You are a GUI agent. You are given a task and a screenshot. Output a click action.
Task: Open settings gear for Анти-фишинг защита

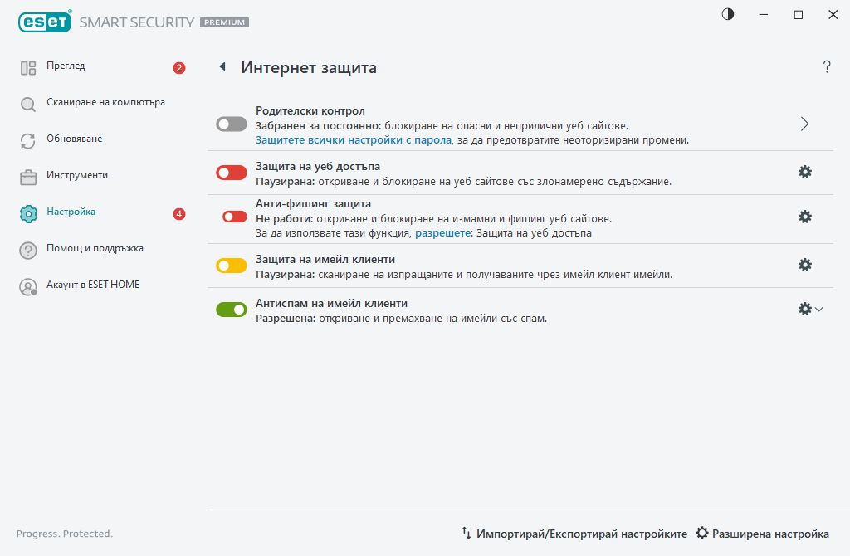tap(804, 217)
